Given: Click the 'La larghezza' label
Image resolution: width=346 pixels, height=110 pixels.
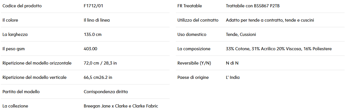Looking at the screenshot, I should click(x=15, y=35).
